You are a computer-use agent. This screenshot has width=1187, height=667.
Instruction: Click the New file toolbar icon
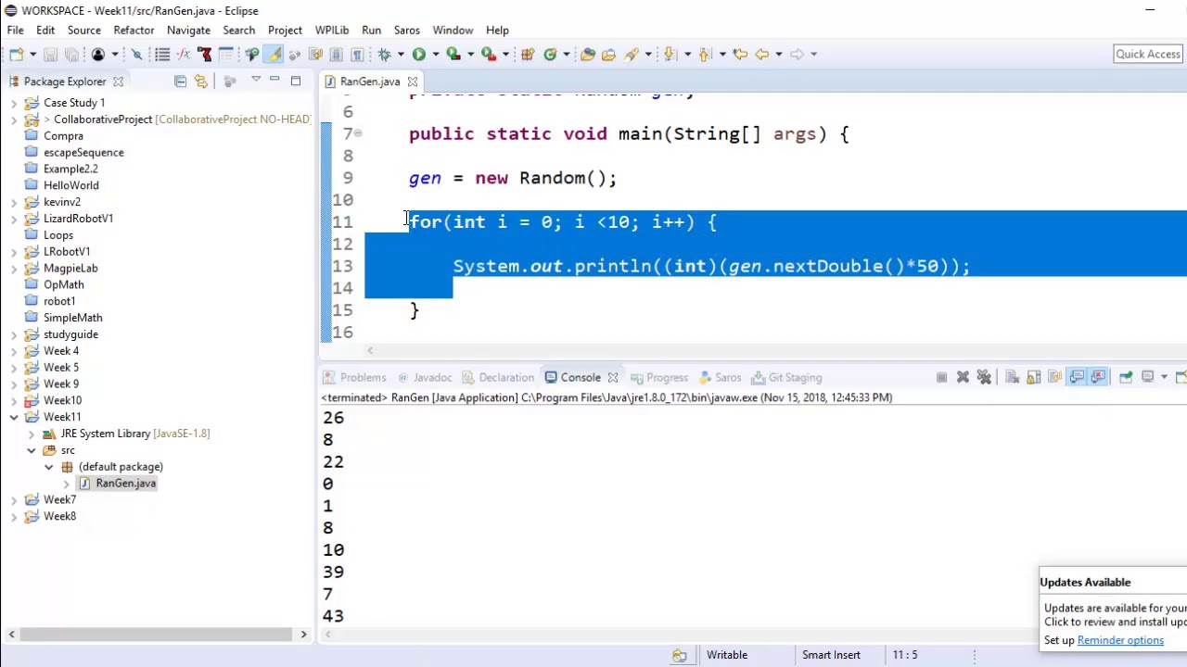point(16,54)
